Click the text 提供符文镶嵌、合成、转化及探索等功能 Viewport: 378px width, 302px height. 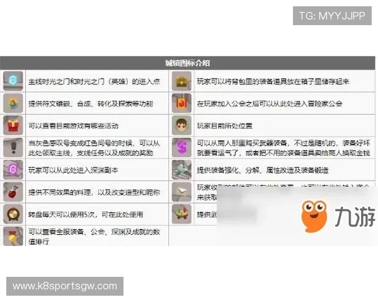[91, 104]
